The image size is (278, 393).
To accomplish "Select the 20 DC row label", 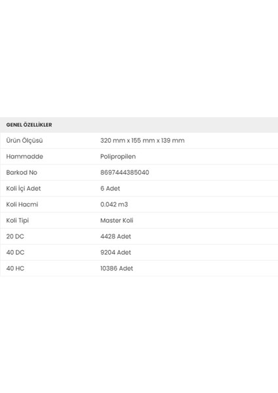I will [15, 236].
